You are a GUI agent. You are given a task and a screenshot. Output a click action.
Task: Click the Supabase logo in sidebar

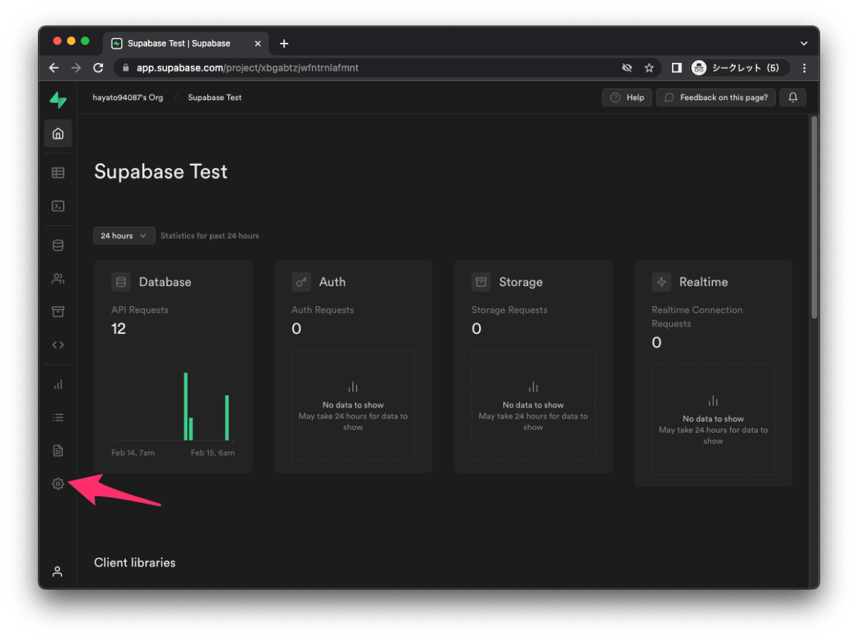[x=58, y=100]
